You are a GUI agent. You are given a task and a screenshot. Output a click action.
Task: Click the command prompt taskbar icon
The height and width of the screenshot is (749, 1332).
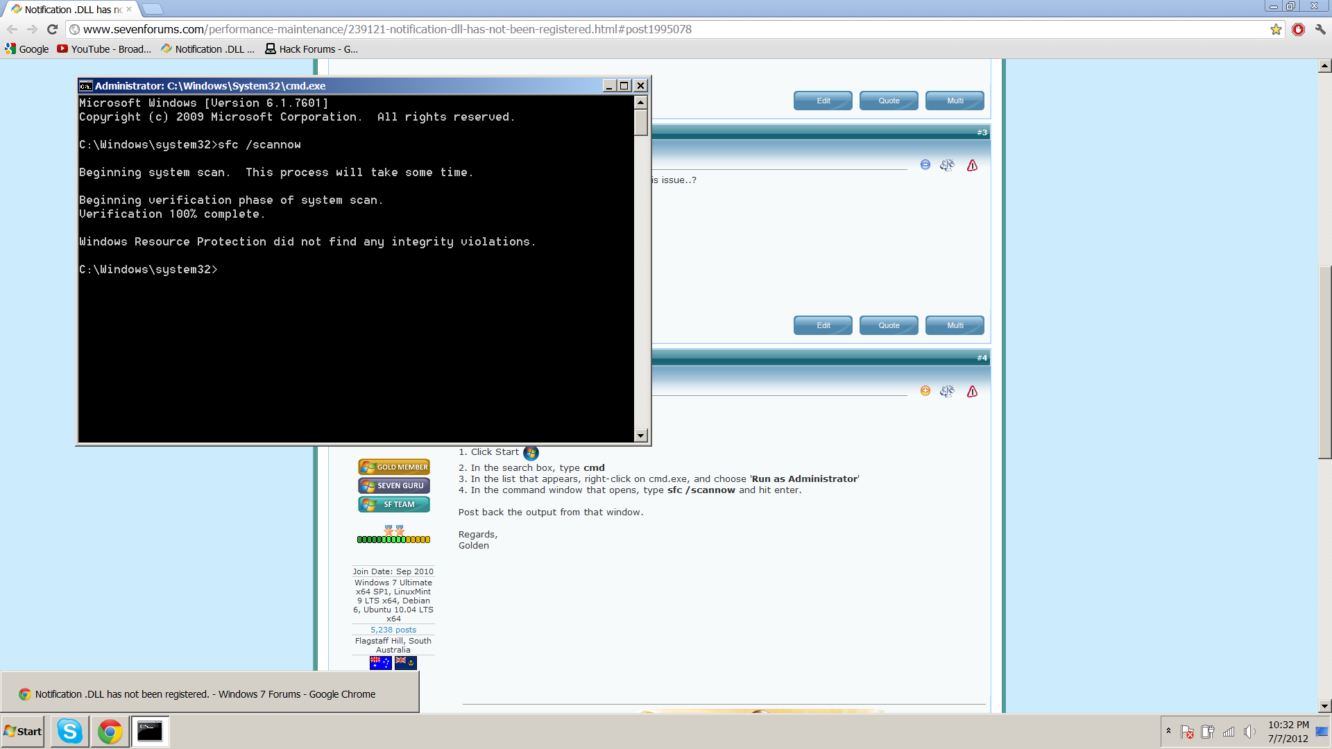coord(150,731)
